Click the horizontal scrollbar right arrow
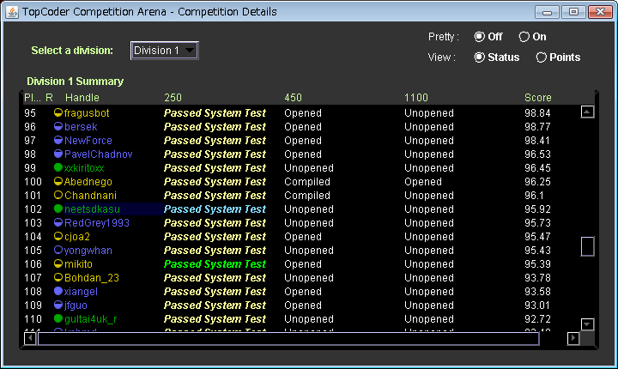618x369 pixels. tap(573, 338)
